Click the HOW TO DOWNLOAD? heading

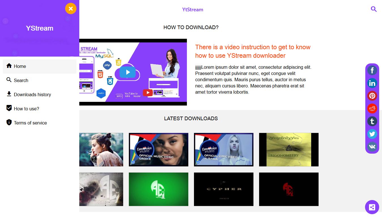191,27
